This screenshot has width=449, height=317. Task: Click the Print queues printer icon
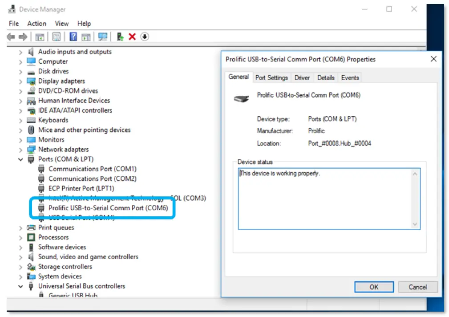click(x=31, y=228)
